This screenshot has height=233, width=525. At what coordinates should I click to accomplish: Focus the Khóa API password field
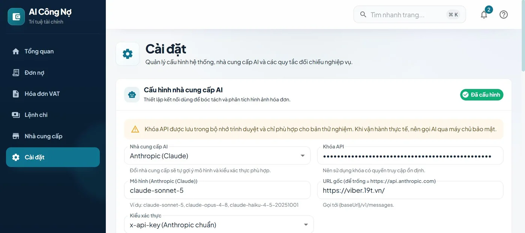tap(410, 156)
